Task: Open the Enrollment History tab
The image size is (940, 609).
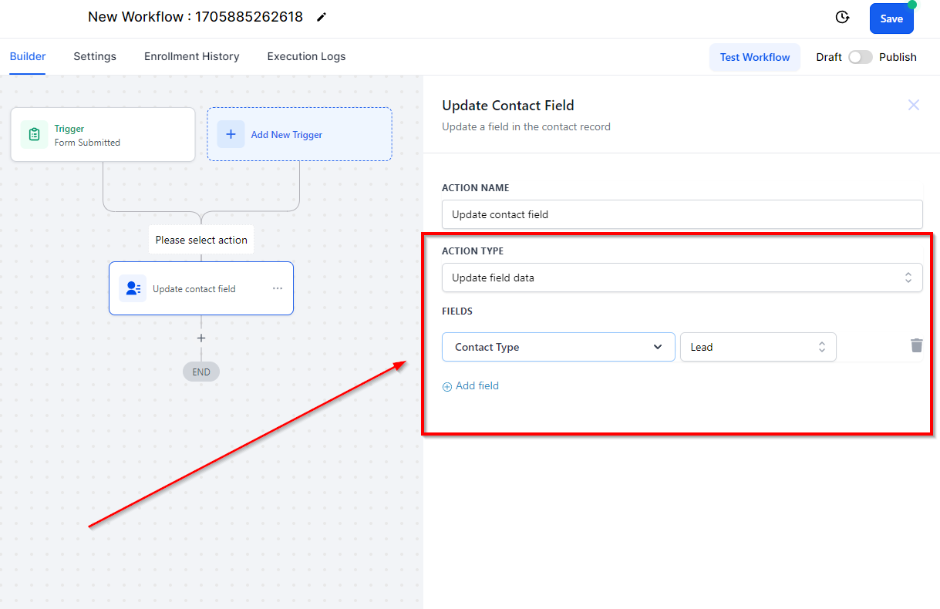Action: click(191, 56)
